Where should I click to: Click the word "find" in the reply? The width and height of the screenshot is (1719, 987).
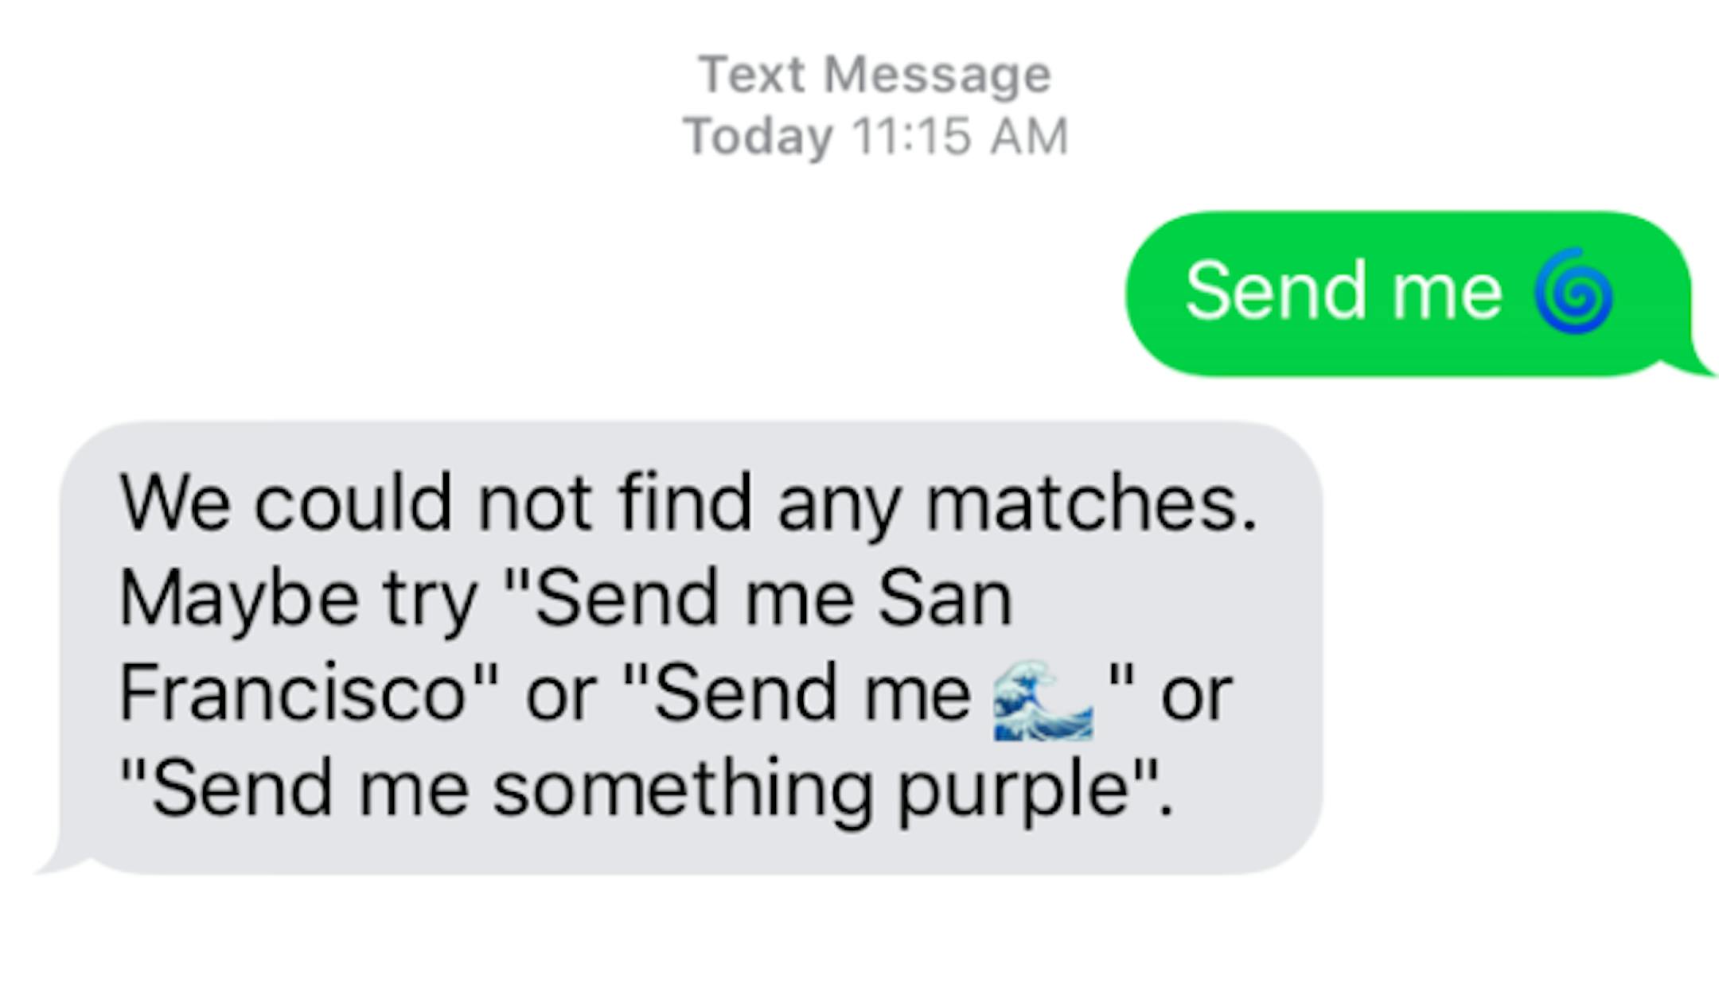point(684,503)
